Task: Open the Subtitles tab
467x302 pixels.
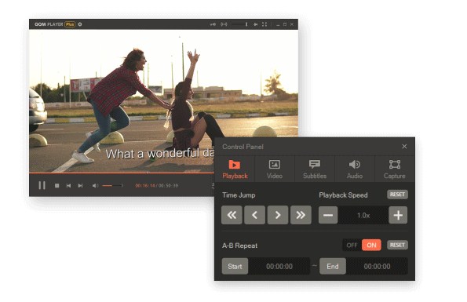Action: pyautogui.click(x=315, y=169)
